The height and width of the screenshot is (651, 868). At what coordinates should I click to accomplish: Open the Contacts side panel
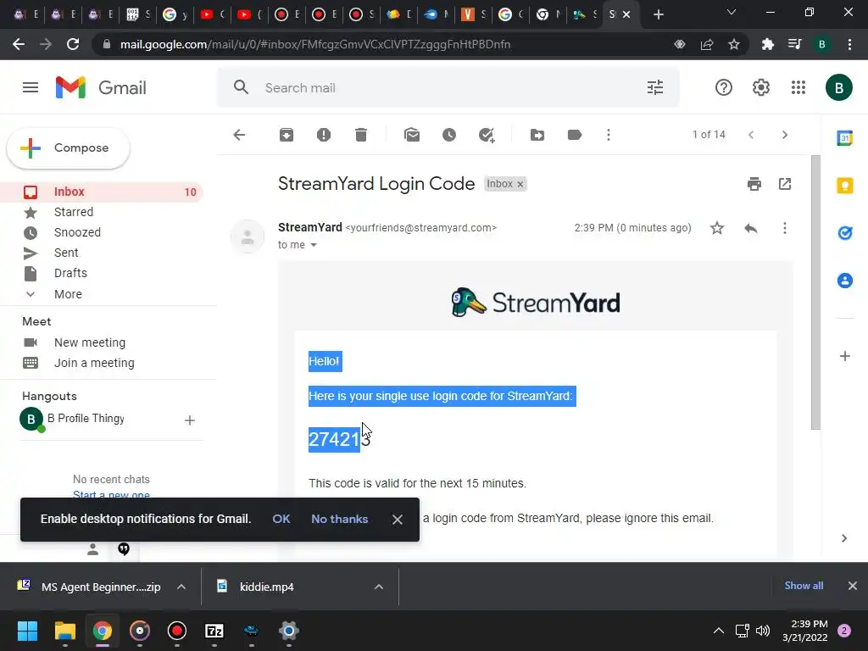(x=845, y=281)
